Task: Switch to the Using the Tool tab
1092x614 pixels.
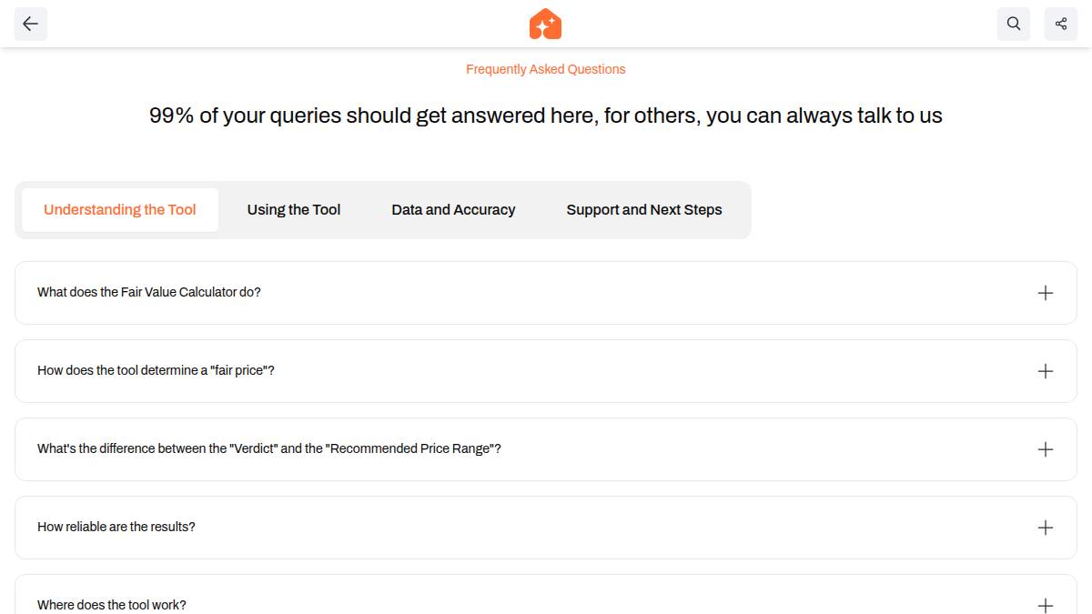Action: point(294,210)
